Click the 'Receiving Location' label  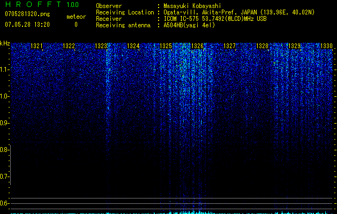tap(125, 12)
